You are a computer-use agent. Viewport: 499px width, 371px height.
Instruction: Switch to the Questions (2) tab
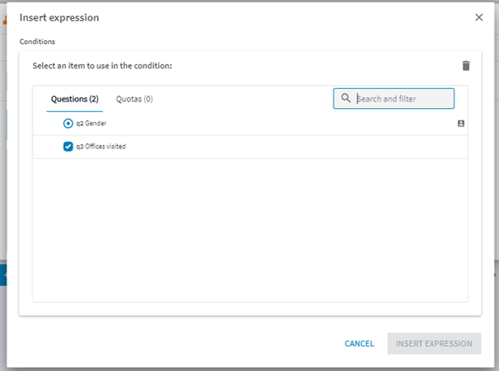tap(75, 99)
